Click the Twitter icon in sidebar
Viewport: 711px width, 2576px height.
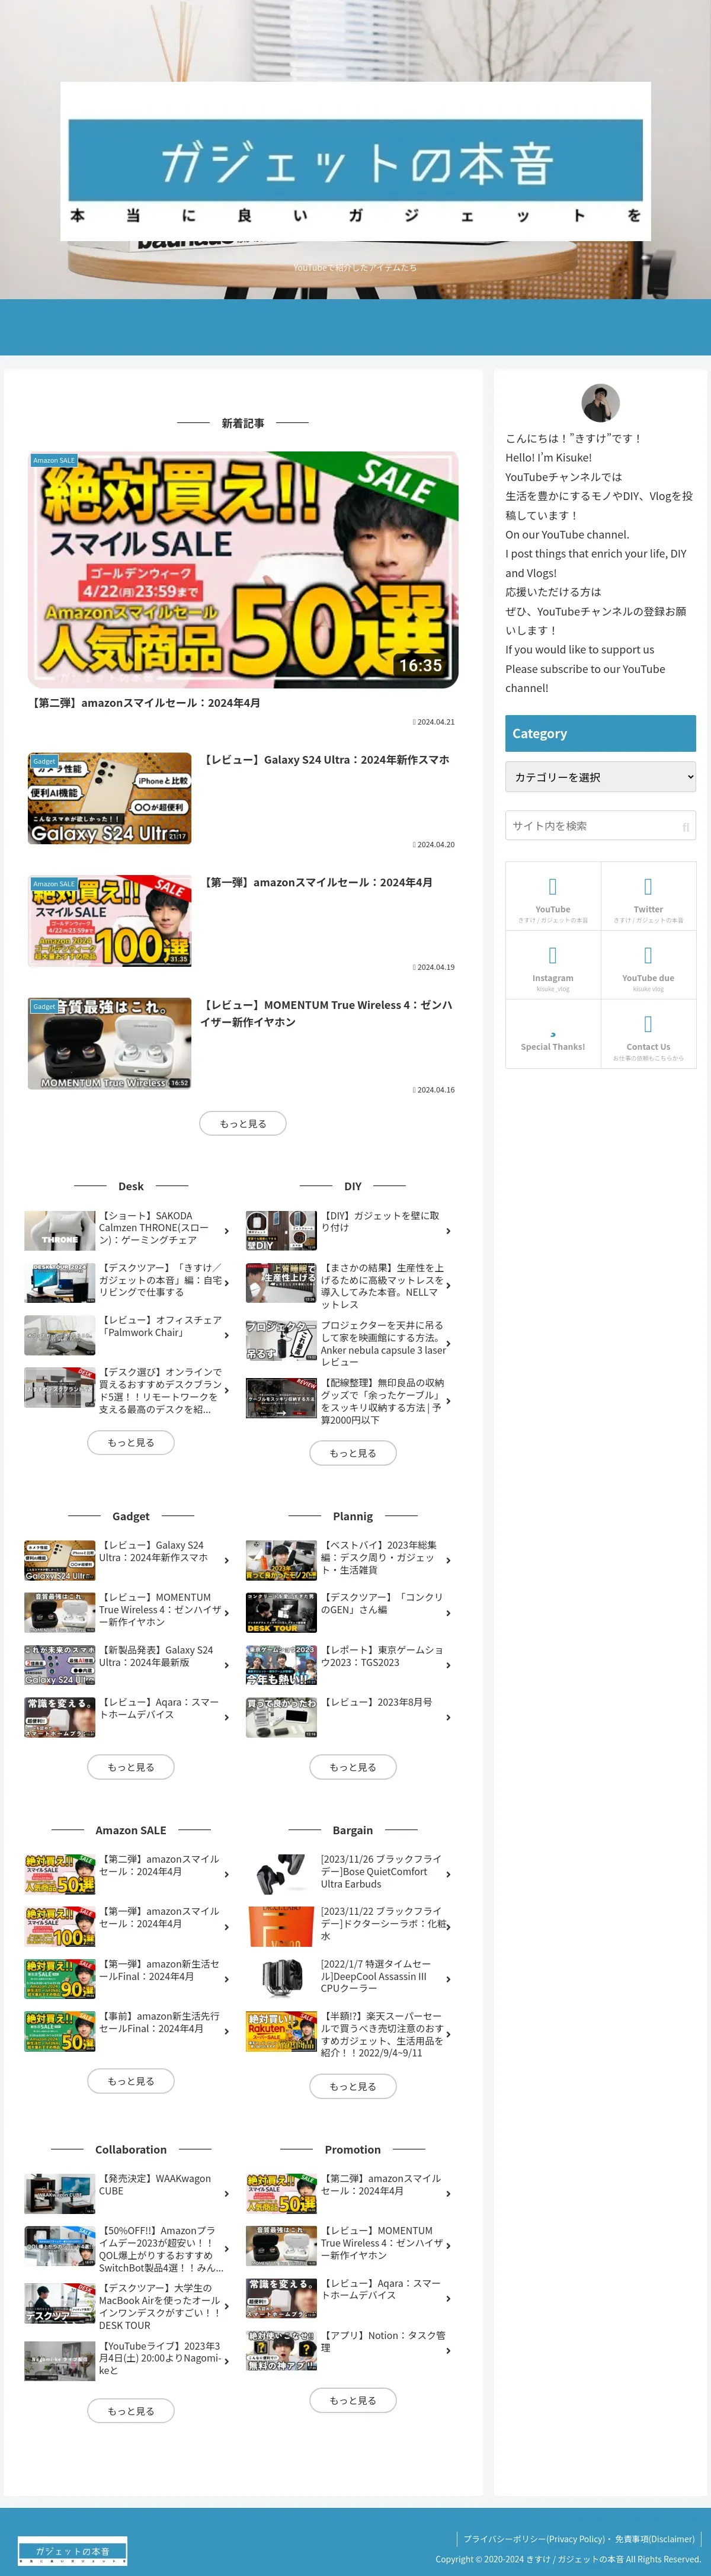[x=648, y=886]
